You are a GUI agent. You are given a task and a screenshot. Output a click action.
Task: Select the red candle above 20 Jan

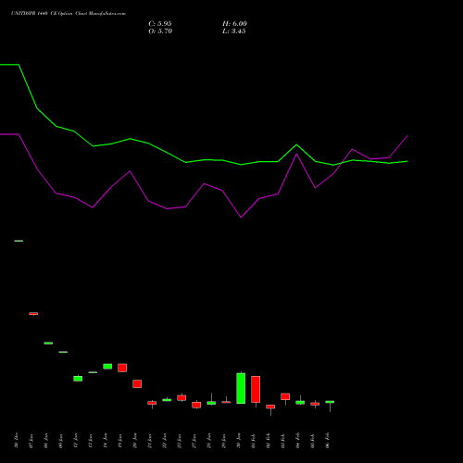[137, 383]
